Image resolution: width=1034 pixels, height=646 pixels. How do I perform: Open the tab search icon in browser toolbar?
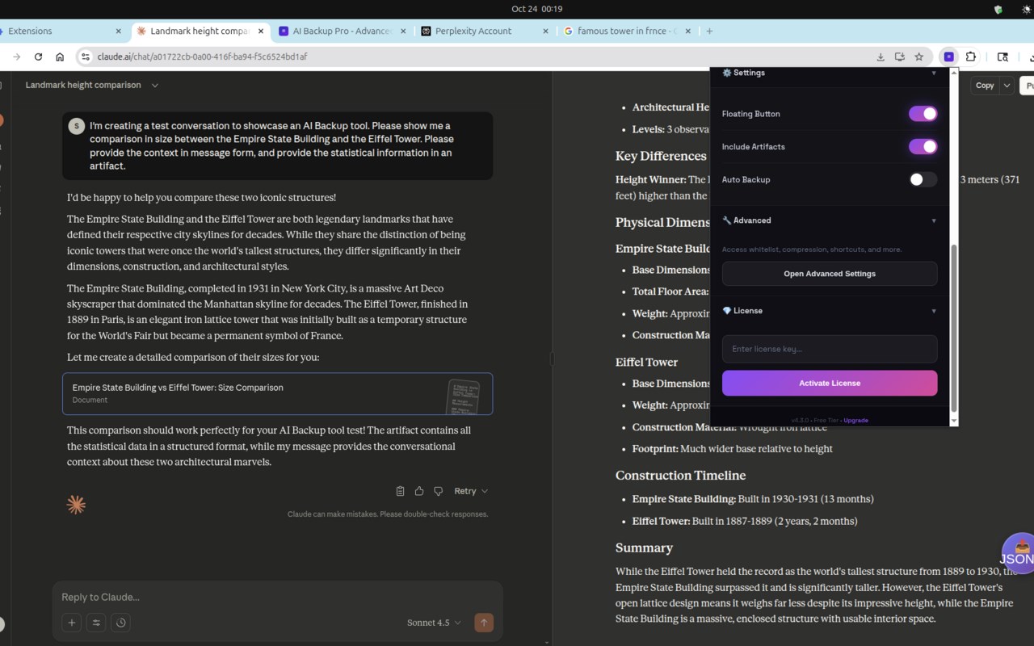tap(1002, 57)
